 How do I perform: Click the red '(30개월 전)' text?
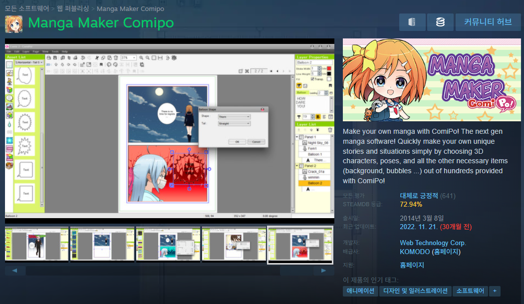[456, 227]
